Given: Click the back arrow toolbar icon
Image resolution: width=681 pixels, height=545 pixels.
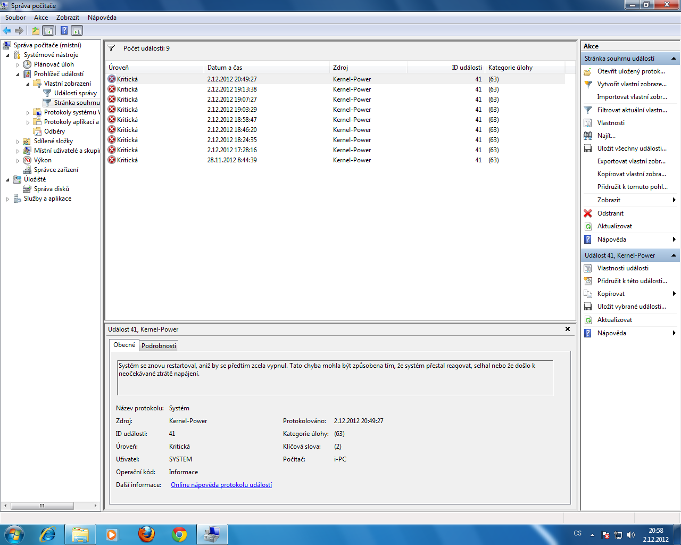Looking at the screenshot, I should [x=7, y=30].
